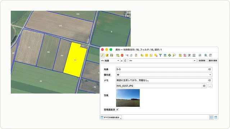Uncheck the 現場調査済 checkbox

pos(118,109)
